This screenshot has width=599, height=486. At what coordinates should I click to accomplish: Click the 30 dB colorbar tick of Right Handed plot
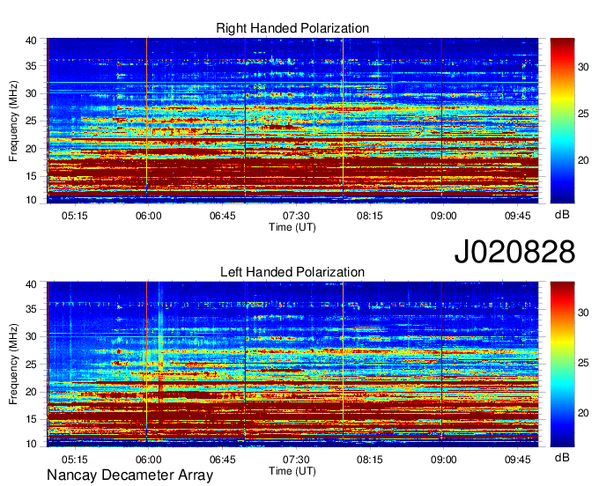coord(583,67)
